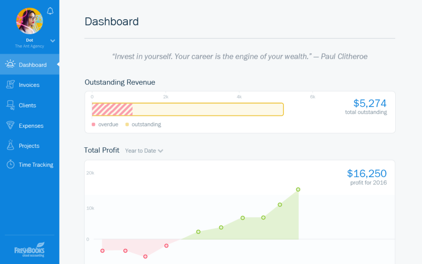Image resolution: width=422 pixels, height=264 pixels.
Task: Click the overdue striped bar segment
Action: 112,109
